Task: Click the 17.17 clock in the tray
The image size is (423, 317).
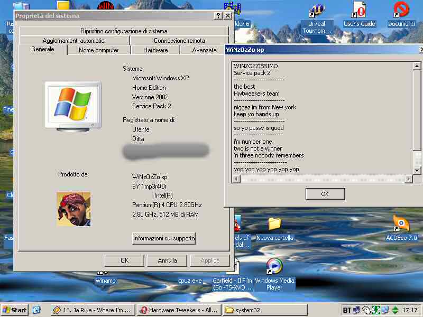Action: [x=410, y=310]
